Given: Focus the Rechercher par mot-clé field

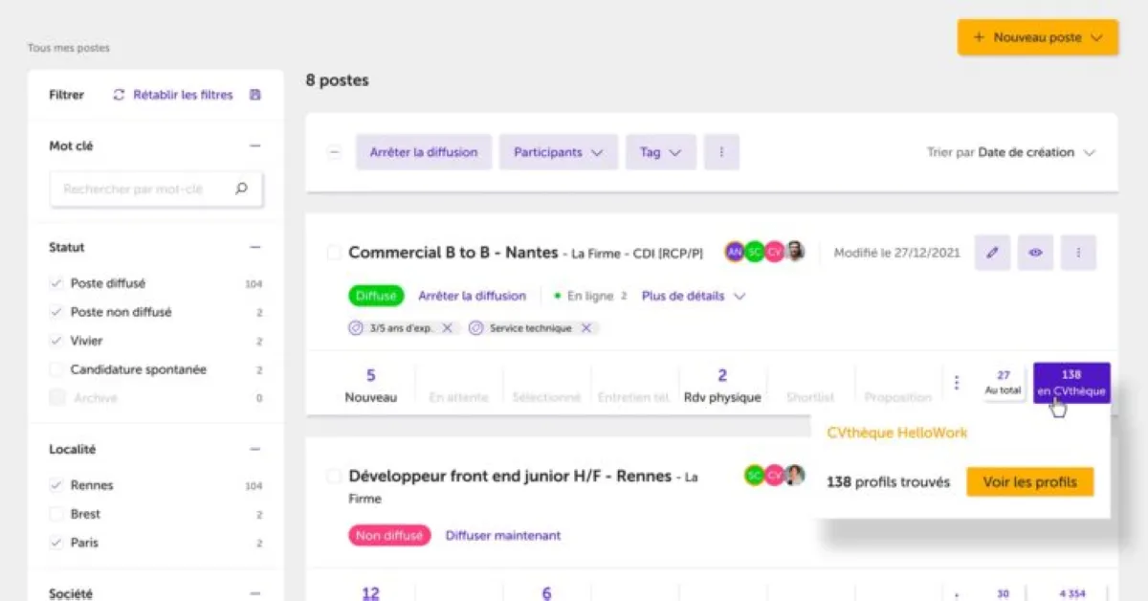Looking at the screenshot, I should pyautogui.click(x=156, y=189).
